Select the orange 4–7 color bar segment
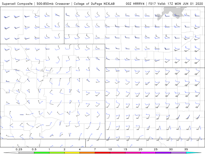 [87, 153]
